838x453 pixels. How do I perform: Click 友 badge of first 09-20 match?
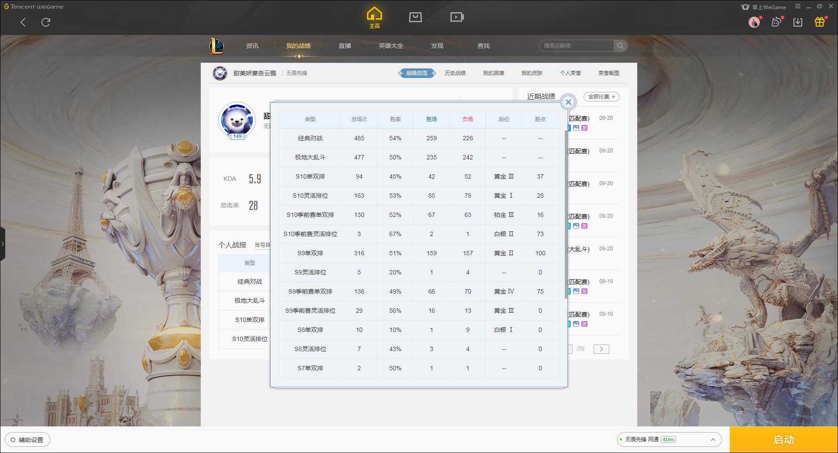click(584, 128)
